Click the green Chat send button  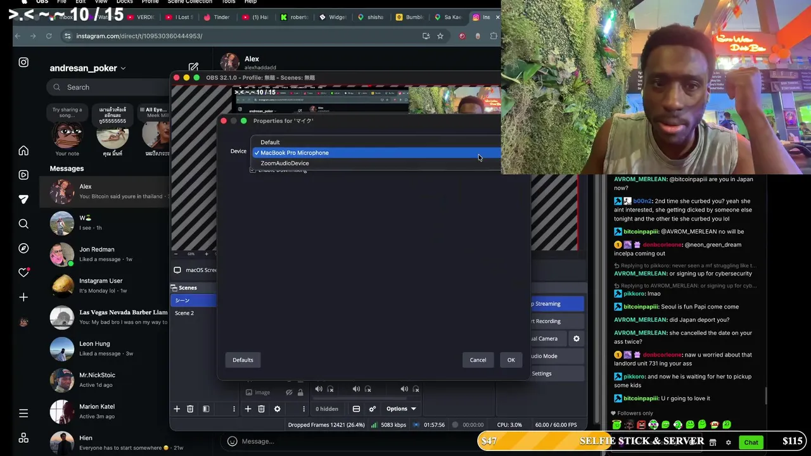pyautogui.click(x=751, y=443)
